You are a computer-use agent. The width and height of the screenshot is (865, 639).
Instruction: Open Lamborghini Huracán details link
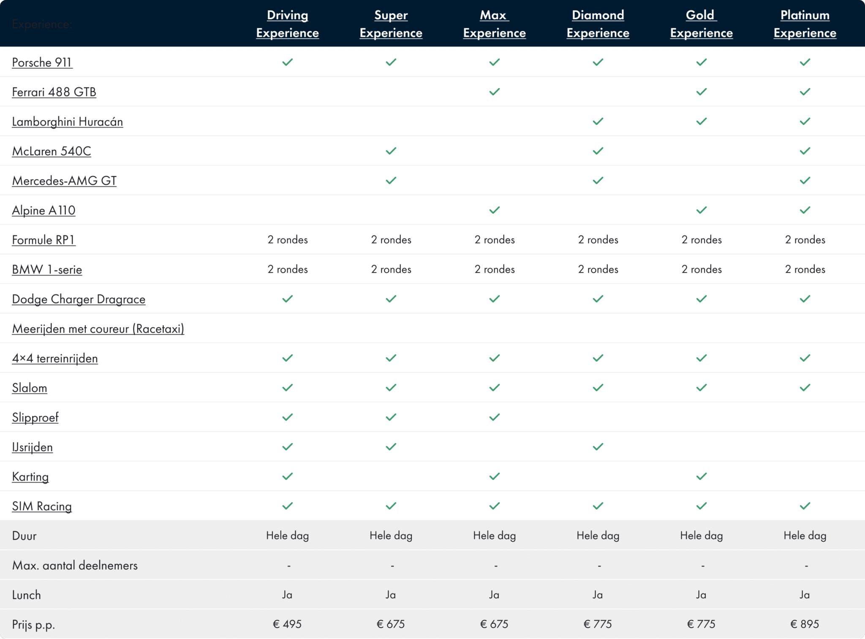pos(68,122)
